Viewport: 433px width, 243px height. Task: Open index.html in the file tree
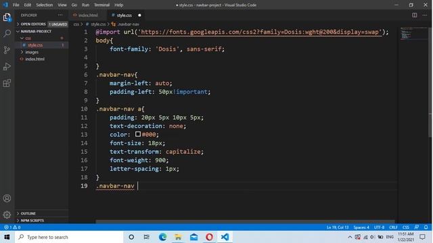35,59
